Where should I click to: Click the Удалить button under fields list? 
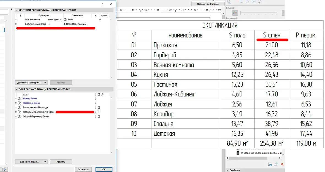pos(61,162)
